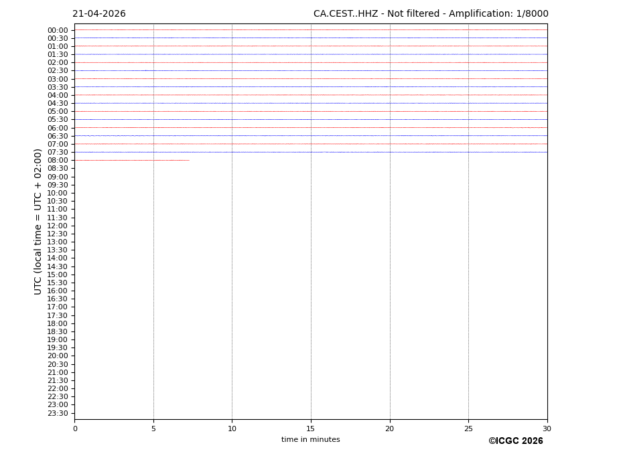
Task: Click the 'time in minutes' axis label
Action: pos(310,440)
